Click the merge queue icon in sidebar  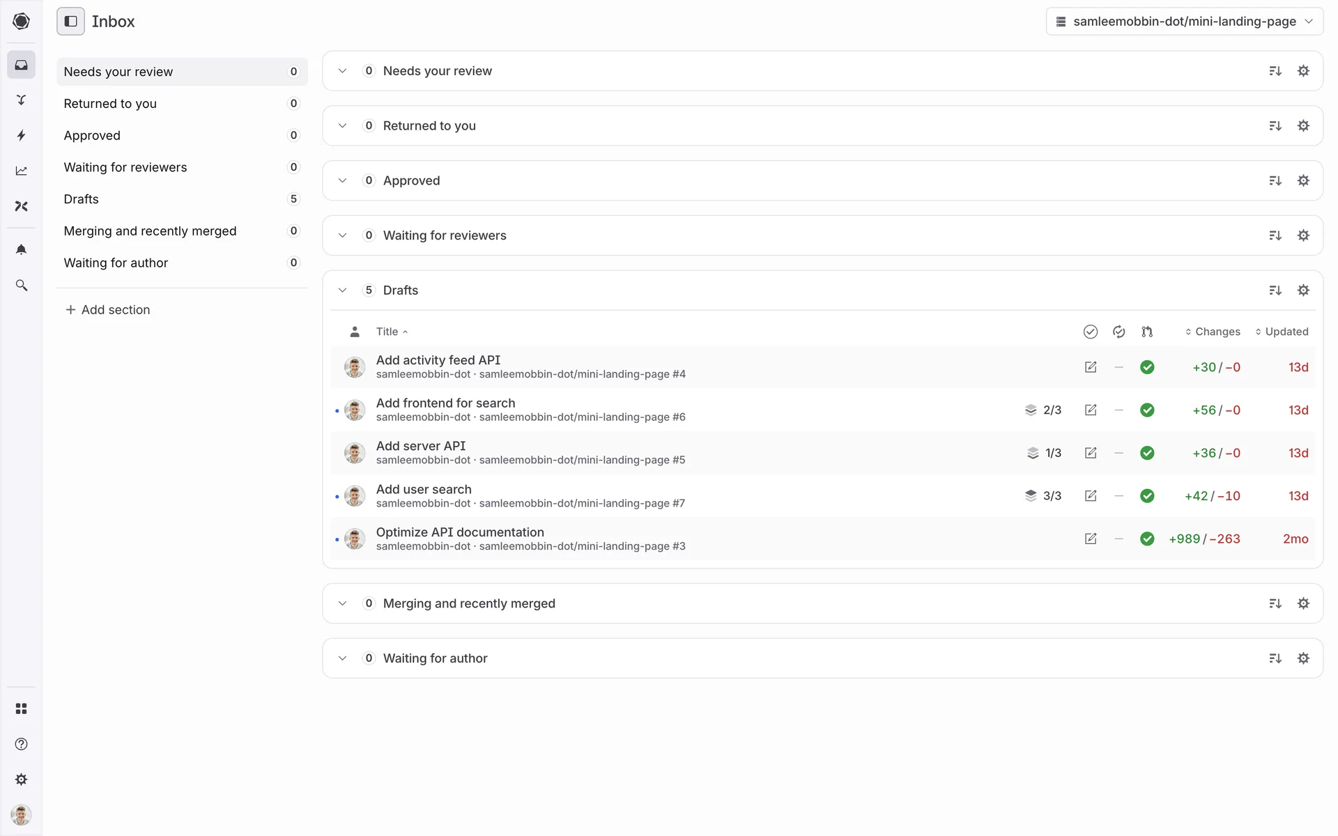(22, 100)
